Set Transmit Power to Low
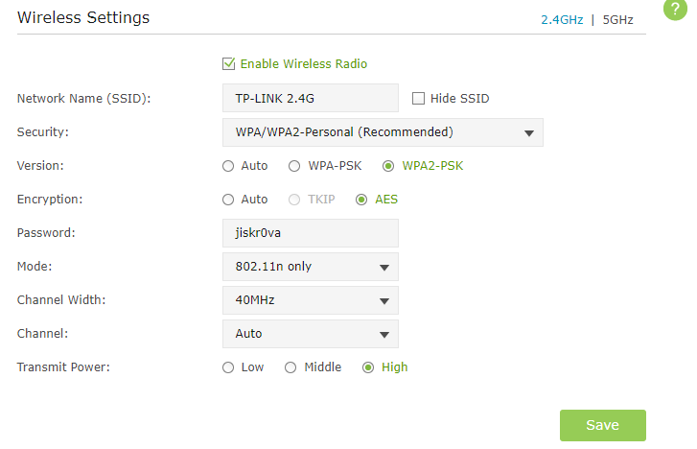This screenshot has width=697, height=449. (x=228, y=366)
